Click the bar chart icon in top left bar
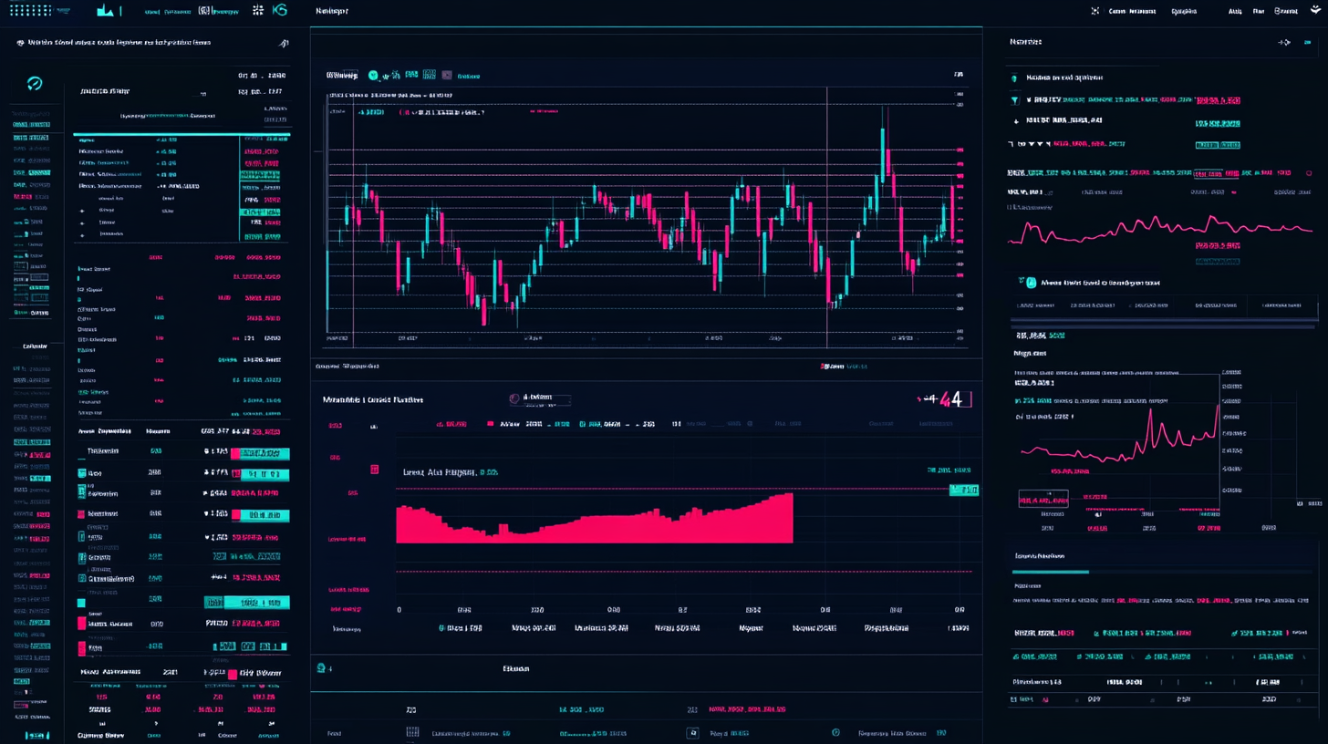The width and height of the screenshot is (1328, 744). tap(105, 12)
